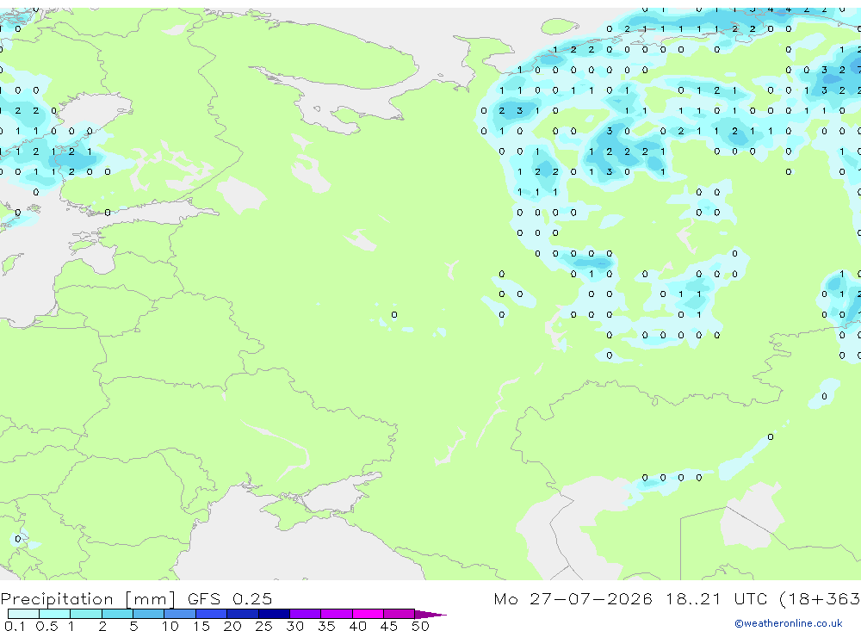Pick the 1–2 mm legend color box
The height and width of the screenshot is (631, 861).
click(85, 614)
